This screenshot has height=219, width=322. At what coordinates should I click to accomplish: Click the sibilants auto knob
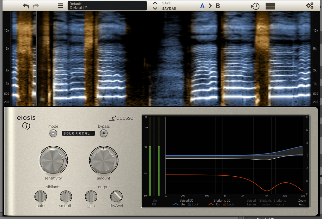[41, 196]
